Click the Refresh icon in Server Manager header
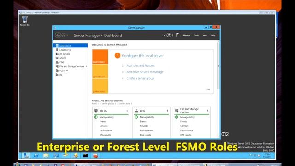 [x=169, y=35]
